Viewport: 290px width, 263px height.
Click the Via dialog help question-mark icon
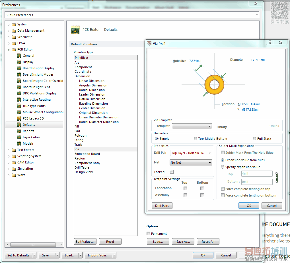click(270, 42)
